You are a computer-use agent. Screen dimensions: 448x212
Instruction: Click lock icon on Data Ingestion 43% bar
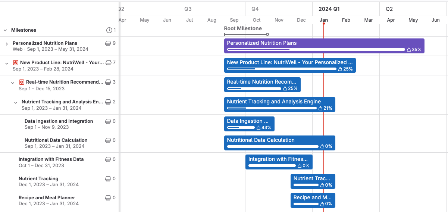(259, 128)
